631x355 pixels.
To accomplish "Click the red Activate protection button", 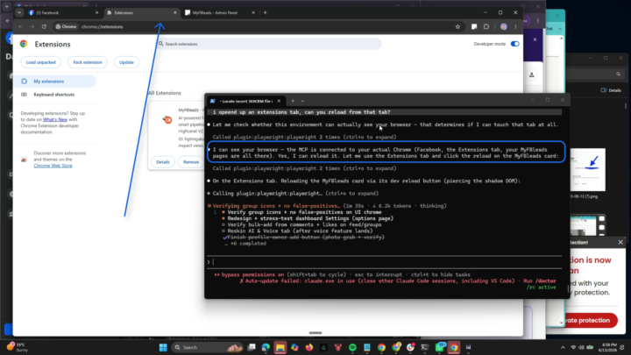I will [x=589, y=321].
